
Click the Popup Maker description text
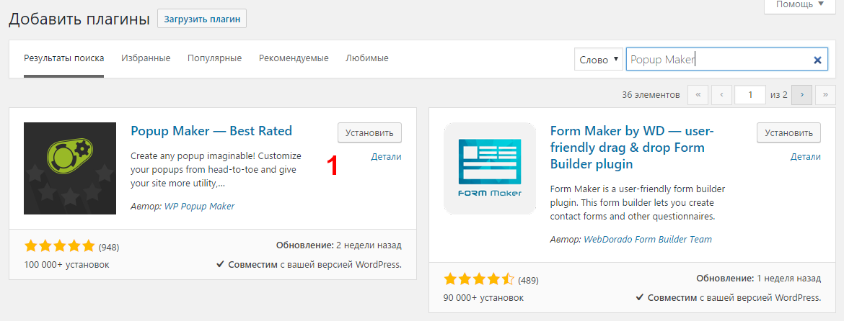[x=216, y=170]
